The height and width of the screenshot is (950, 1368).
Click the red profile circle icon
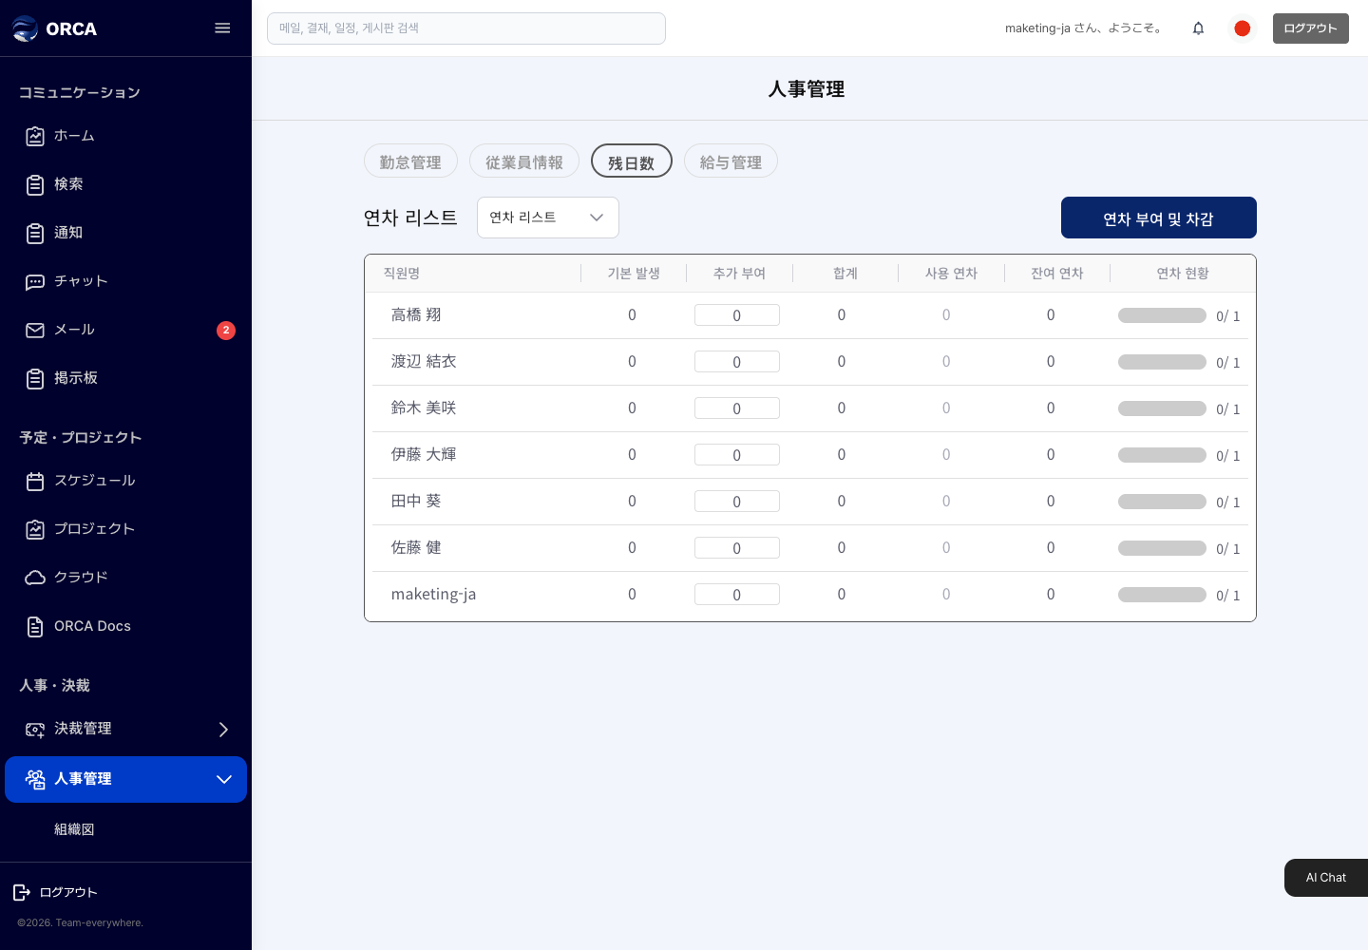click(x=1242, y=28)
